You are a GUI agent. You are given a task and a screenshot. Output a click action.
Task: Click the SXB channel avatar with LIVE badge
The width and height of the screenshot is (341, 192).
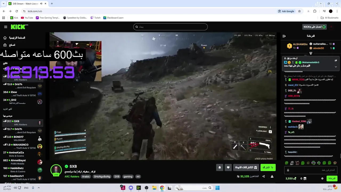(x=56, y=170)
